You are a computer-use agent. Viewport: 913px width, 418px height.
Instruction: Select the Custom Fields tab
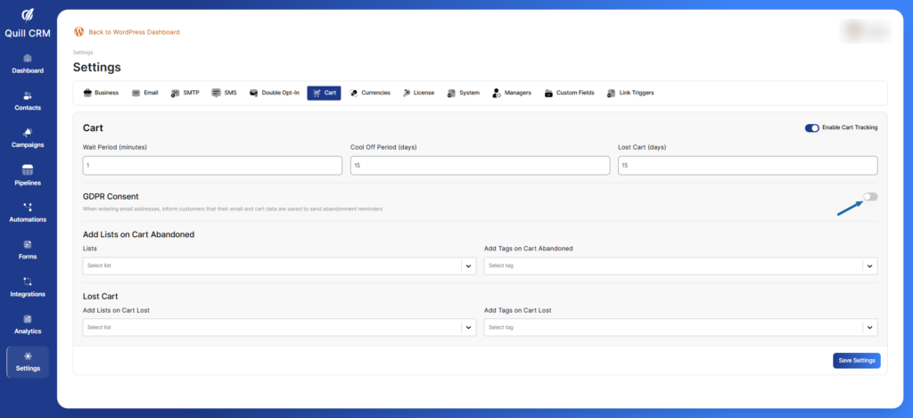click(570, 93)
